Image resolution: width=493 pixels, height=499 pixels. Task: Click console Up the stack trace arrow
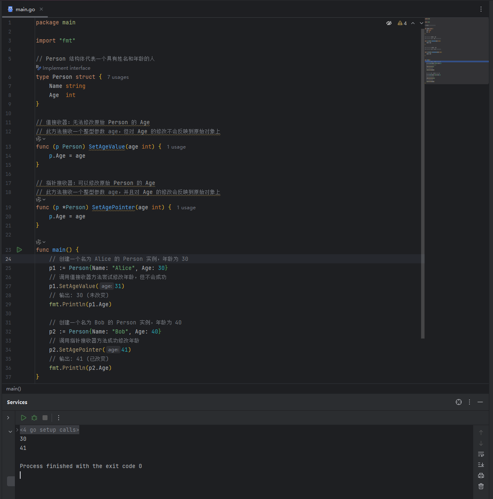click(481, 433)
